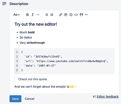Click the 'So italics' bullet item
The height and width of the screenshot is (104, 121).
tap(26, 38)
